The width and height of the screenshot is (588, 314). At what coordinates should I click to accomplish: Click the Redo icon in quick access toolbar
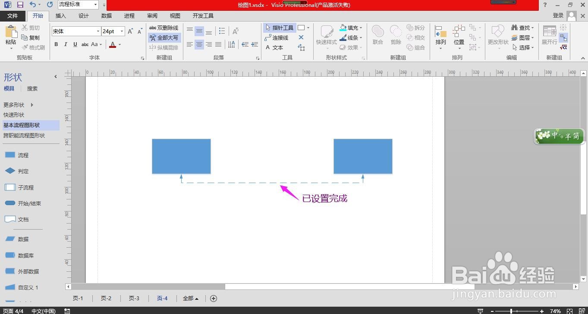[x=50, y=5]
